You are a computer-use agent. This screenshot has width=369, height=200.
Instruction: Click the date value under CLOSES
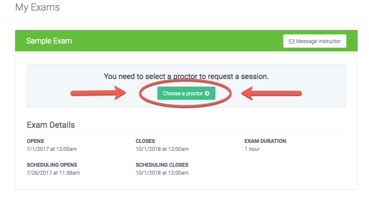(x=162, y=149)
